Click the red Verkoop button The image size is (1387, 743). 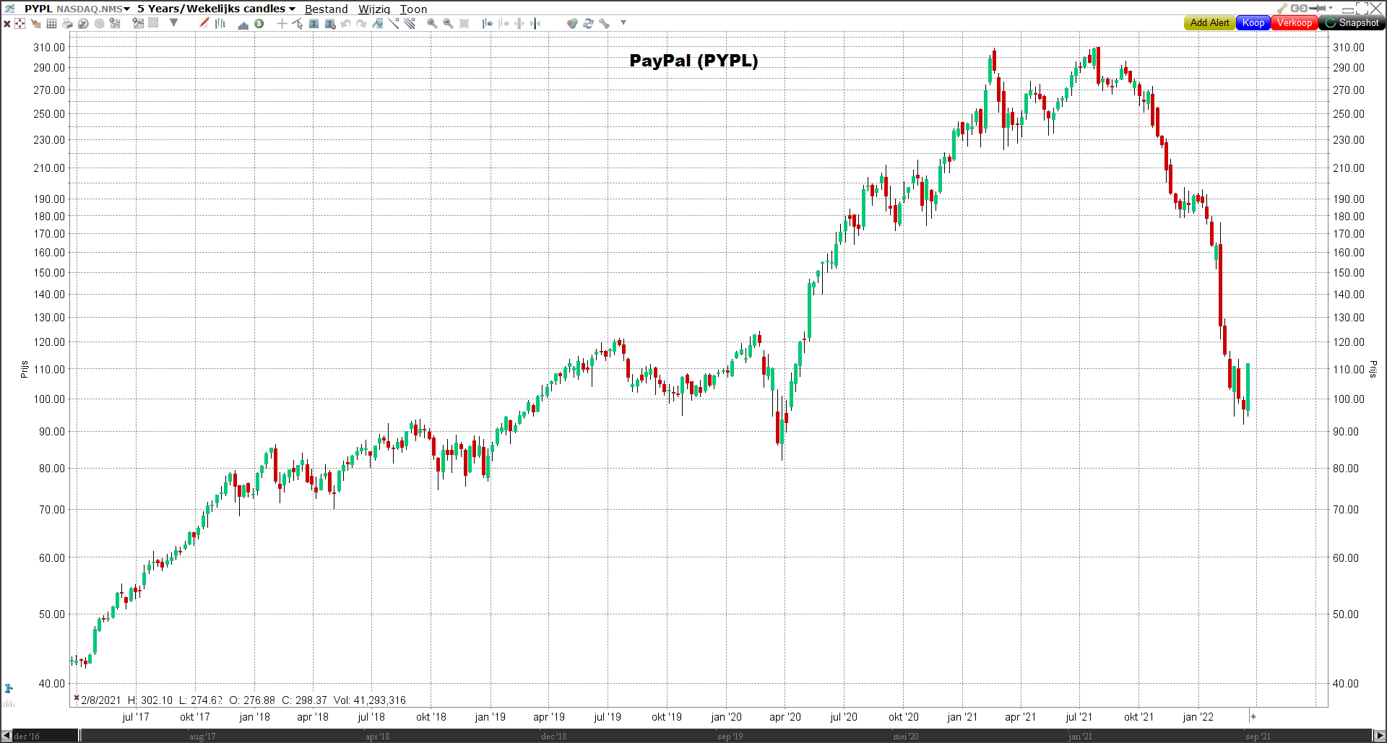(x=1294, y=23)
